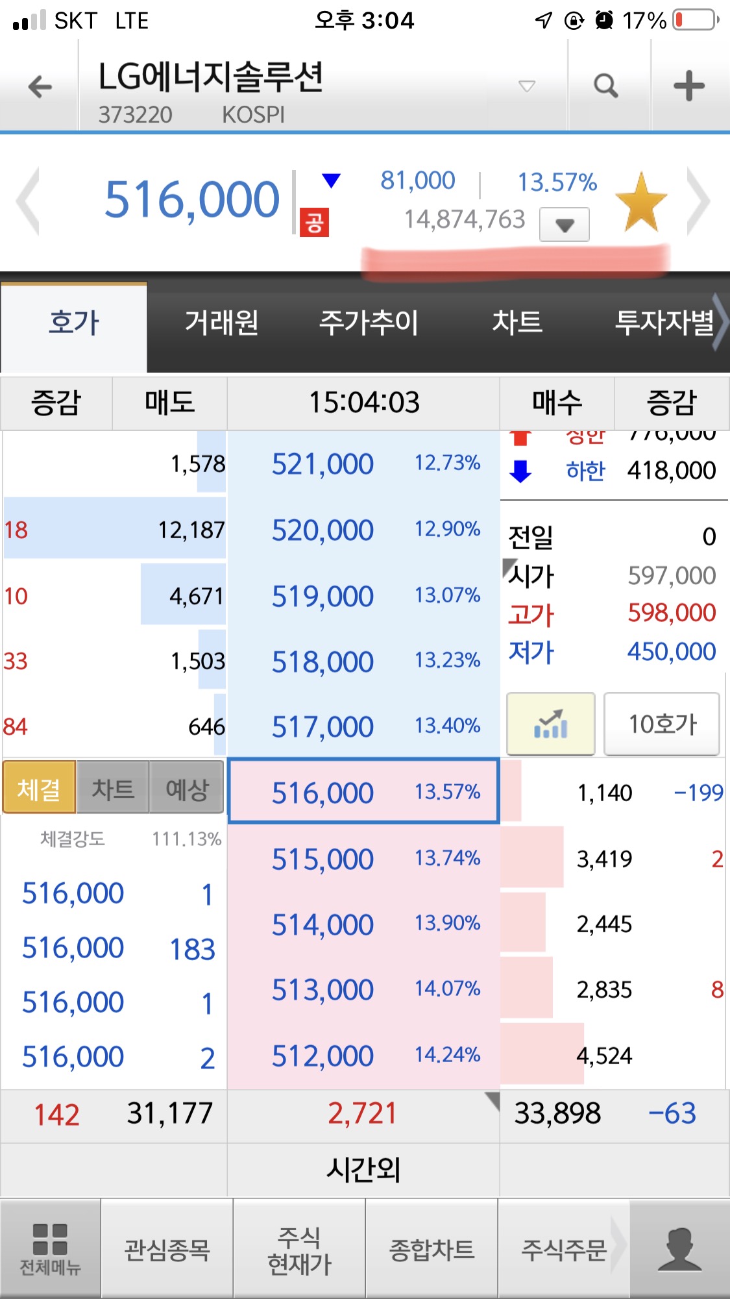Tap the 2,721 total difference value
The image size is (730, 1299).
tap(362, 1114)
